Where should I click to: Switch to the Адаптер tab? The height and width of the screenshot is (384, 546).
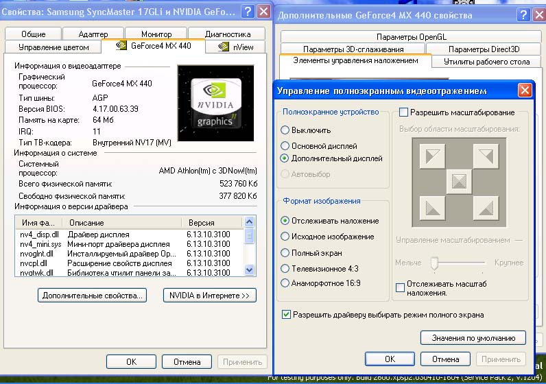click(93, 34)
